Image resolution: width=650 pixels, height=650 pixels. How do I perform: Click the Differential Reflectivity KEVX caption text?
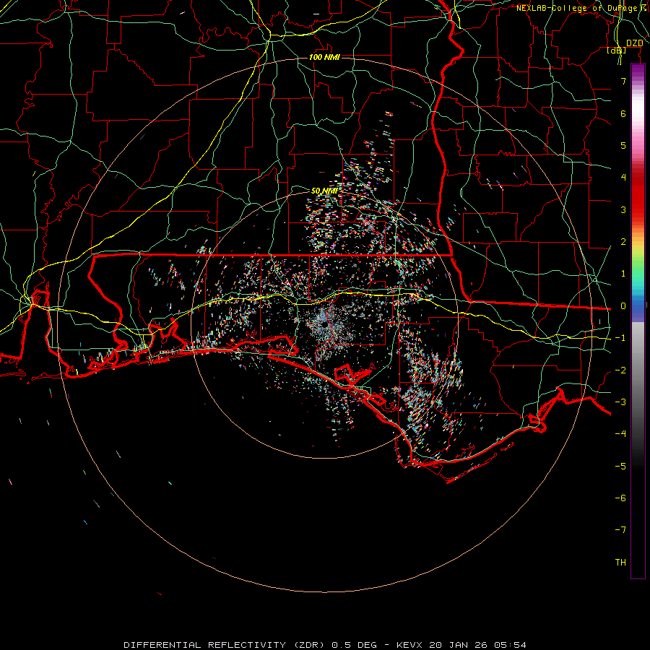coord(325,645)
